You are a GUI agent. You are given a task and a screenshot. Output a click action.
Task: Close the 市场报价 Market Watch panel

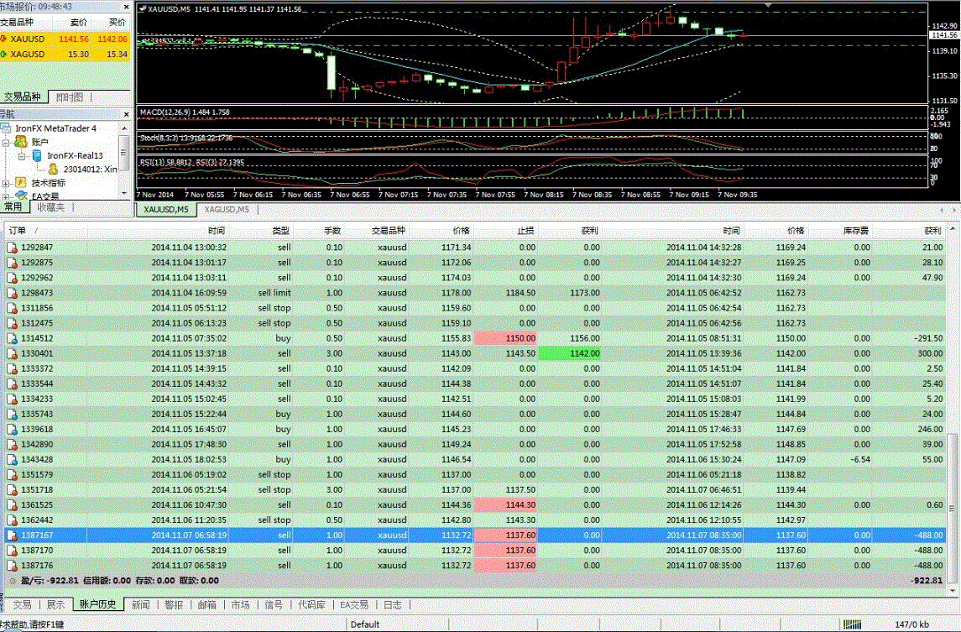click(126, 7)
